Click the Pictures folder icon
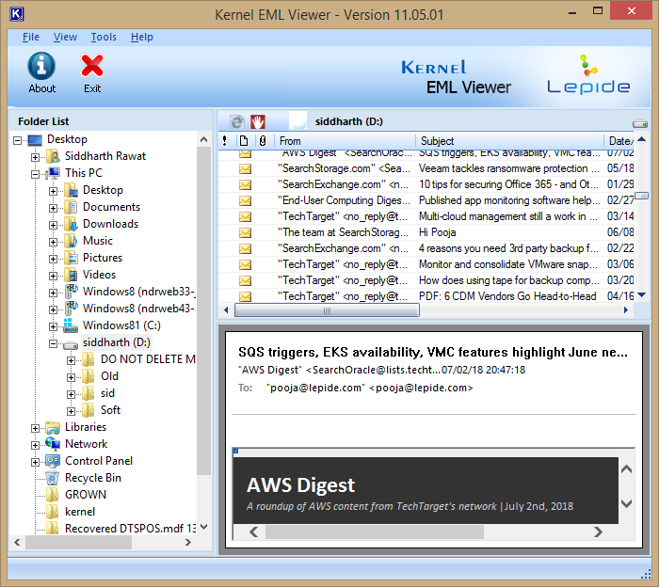 coord(71,258)
